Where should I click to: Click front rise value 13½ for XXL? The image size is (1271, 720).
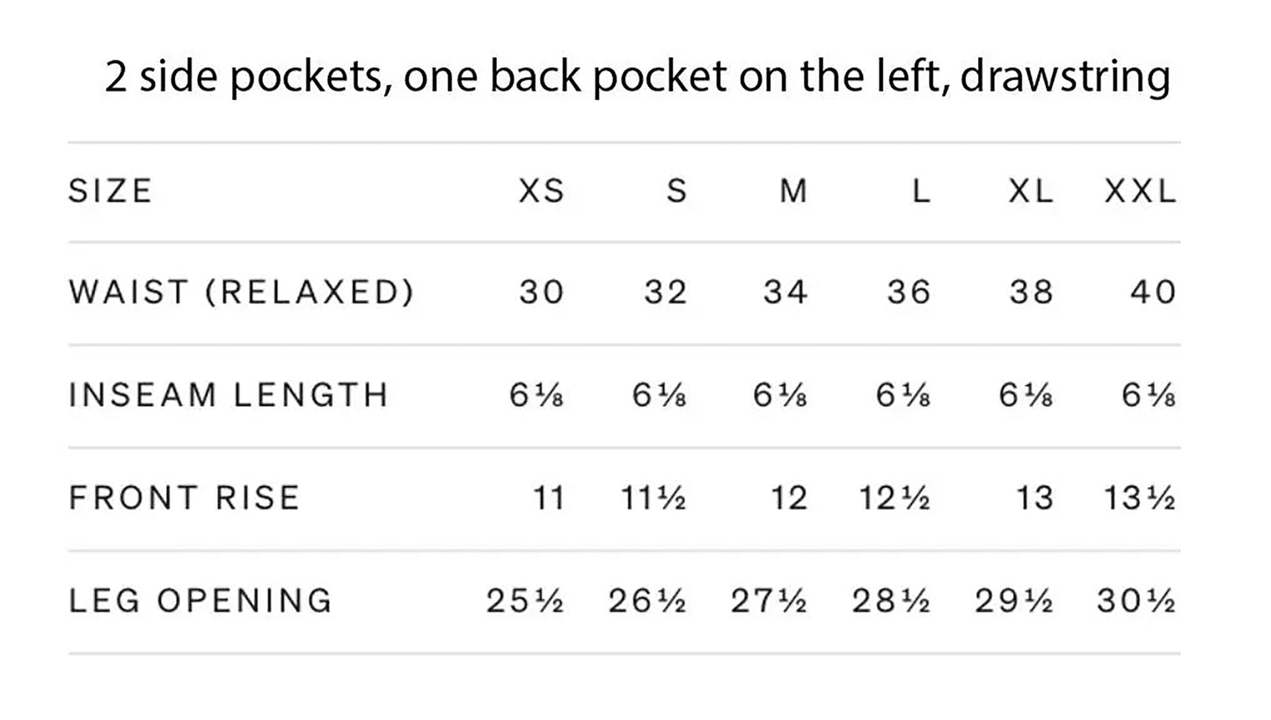1140,498
